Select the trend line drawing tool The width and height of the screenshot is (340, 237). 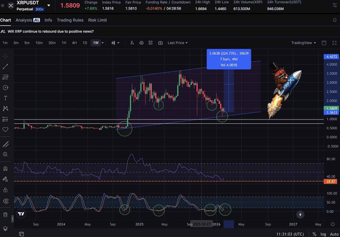pos(5,67)
